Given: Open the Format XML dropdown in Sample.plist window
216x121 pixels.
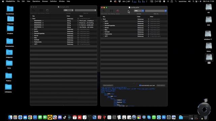Looking at the screenshot, I should coord(69,10).
